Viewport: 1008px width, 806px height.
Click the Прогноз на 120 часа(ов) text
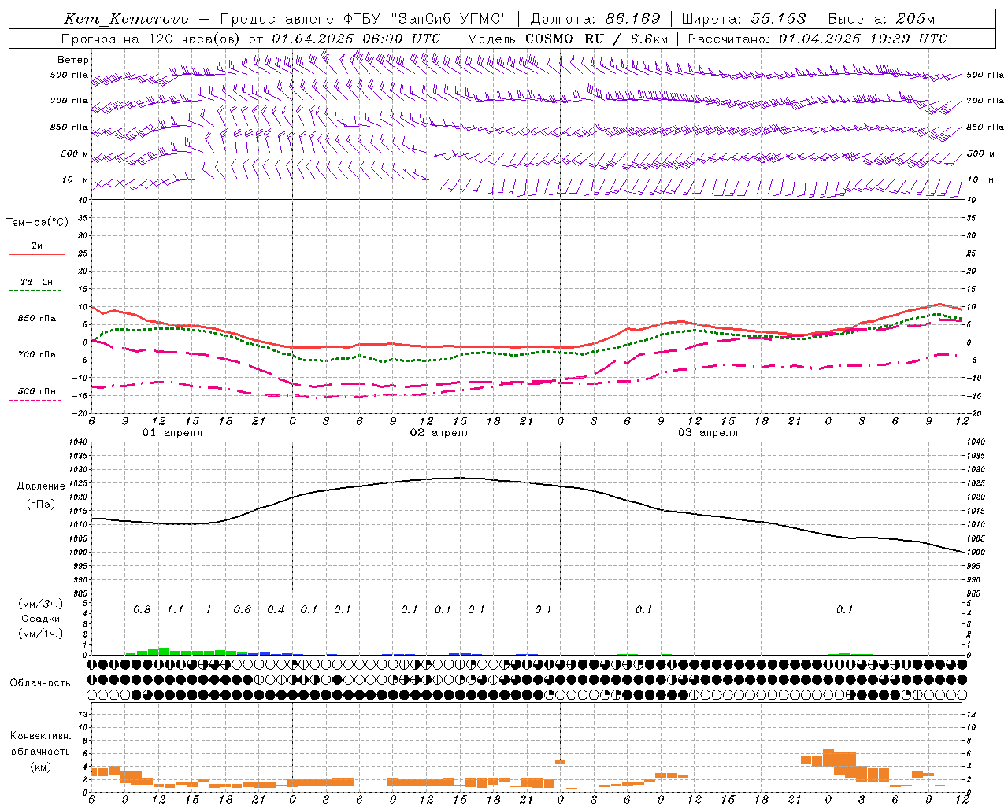[151, 39]
